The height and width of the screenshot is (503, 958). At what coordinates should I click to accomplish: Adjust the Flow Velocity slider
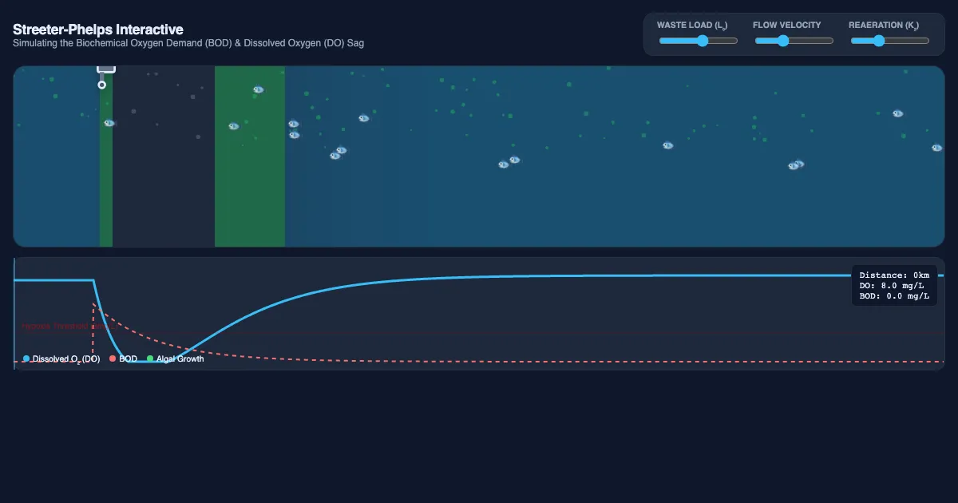(x=794, y=41)
